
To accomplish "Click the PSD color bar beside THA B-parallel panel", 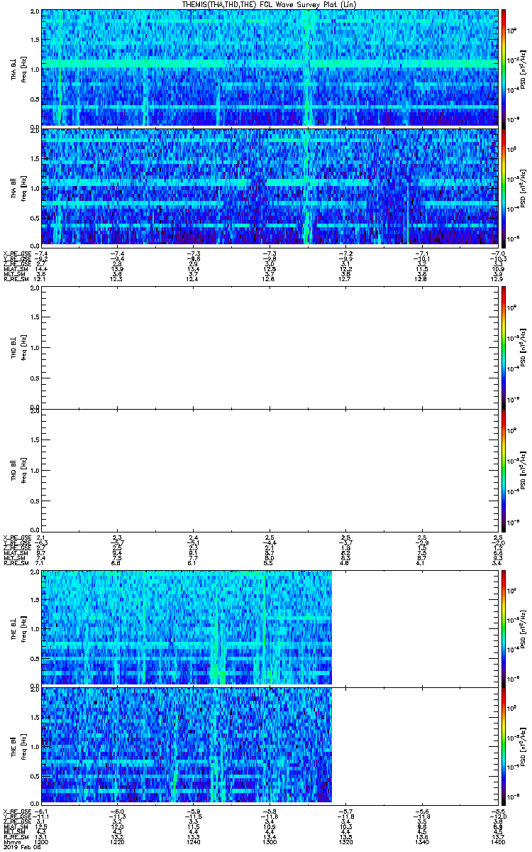I will (504, 187).
